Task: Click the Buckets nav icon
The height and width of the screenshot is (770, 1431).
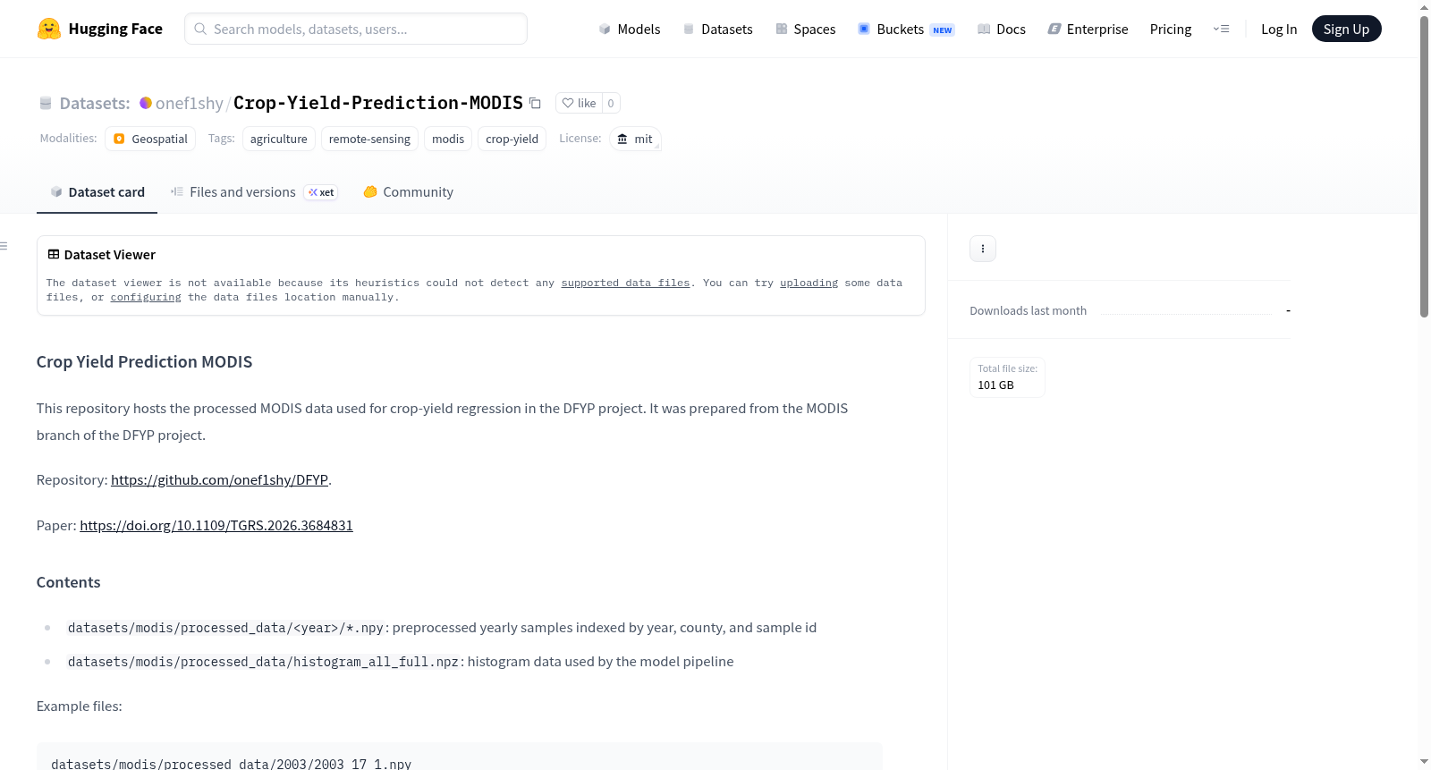Action: tap(864, 29)
